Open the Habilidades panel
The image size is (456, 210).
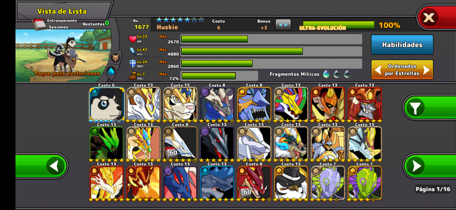click(402, 45)
